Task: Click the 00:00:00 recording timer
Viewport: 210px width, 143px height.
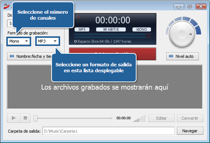Action: (113, 20)
